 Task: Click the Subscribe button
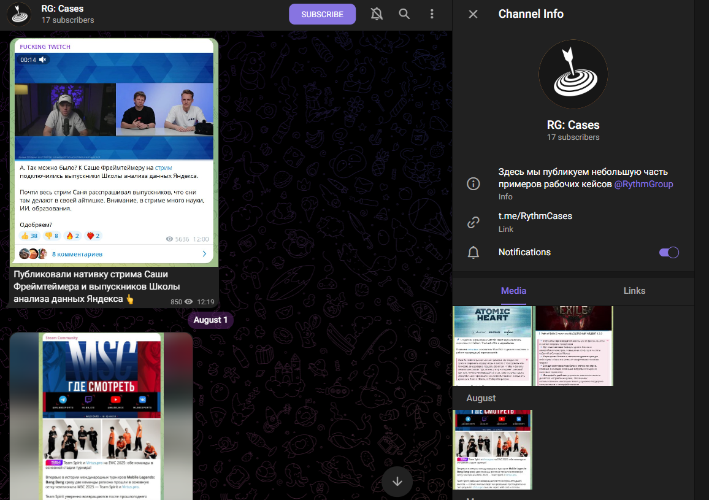point(322,14)
